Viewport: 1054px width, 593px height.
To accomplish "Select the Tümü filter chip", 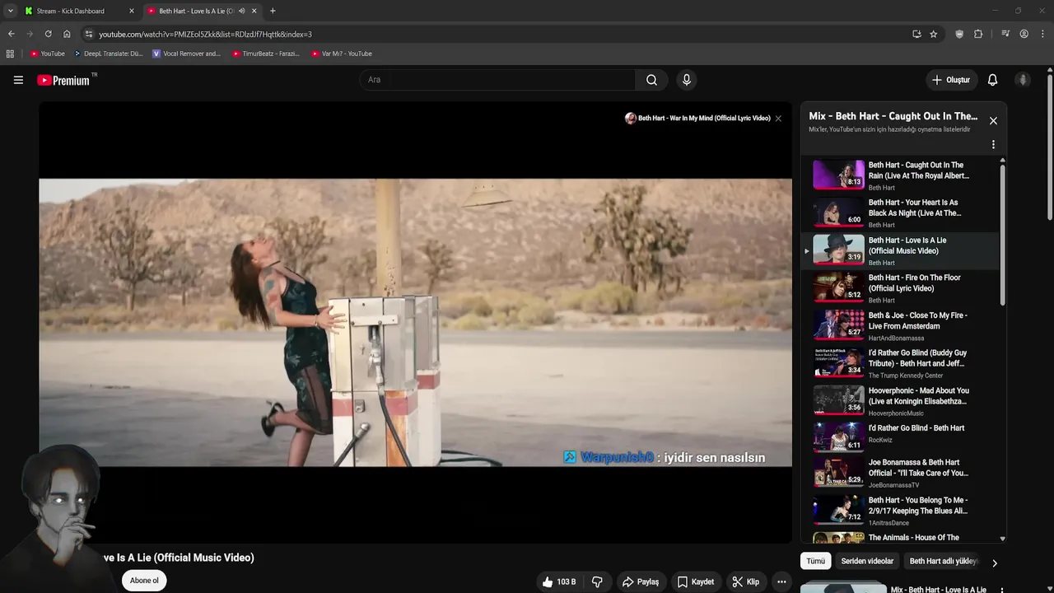I will [x=815, y=561].
